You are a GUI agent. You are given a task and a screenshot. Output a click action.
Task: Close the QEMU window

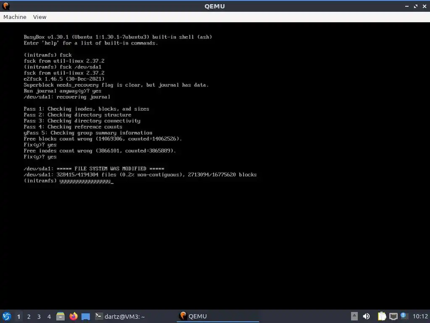pos(425,6)
